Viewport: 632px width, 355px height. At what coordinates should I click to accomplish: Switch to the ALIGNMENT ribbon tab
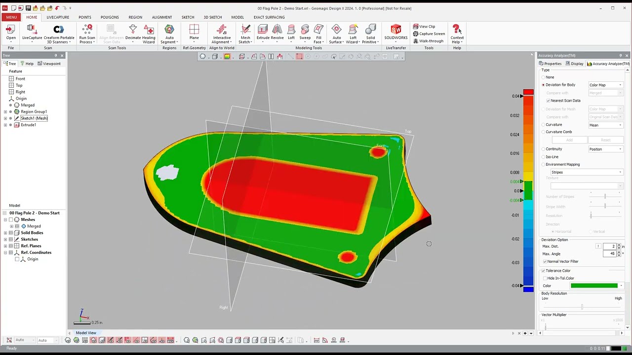tap(162, 17)
